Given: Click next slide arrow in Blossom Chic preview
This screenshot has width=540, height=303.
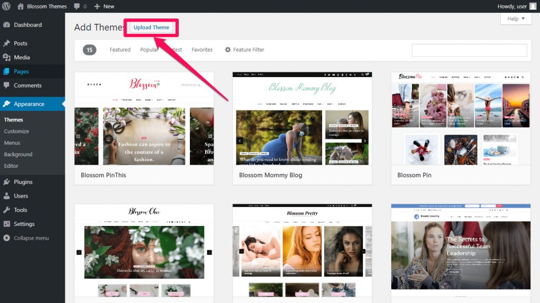Looking at the screenshot, I should tap(209, 252).
